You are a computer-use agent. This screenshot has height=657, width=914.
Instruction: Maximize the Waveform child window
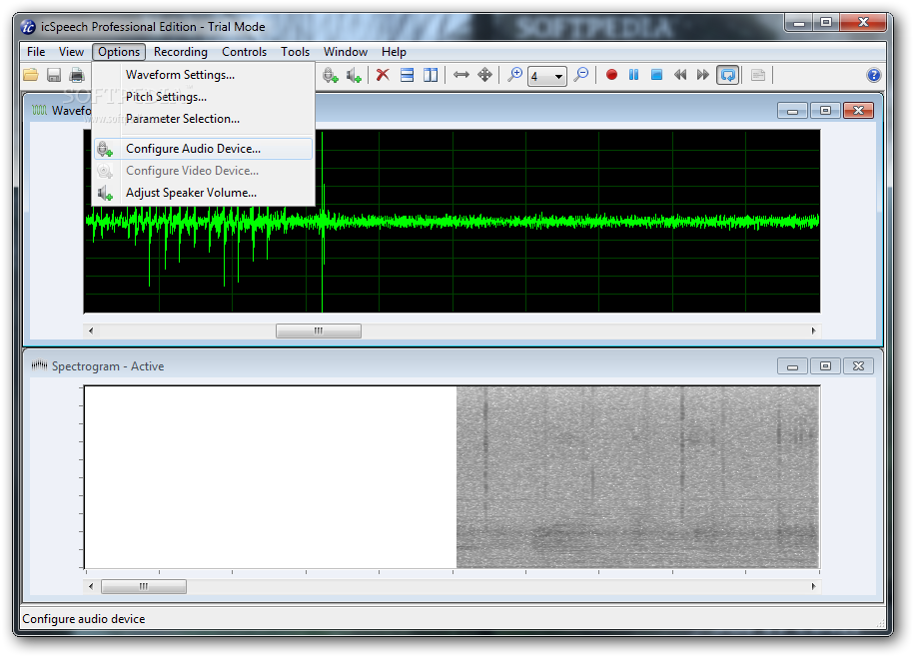tap(825, 111)
